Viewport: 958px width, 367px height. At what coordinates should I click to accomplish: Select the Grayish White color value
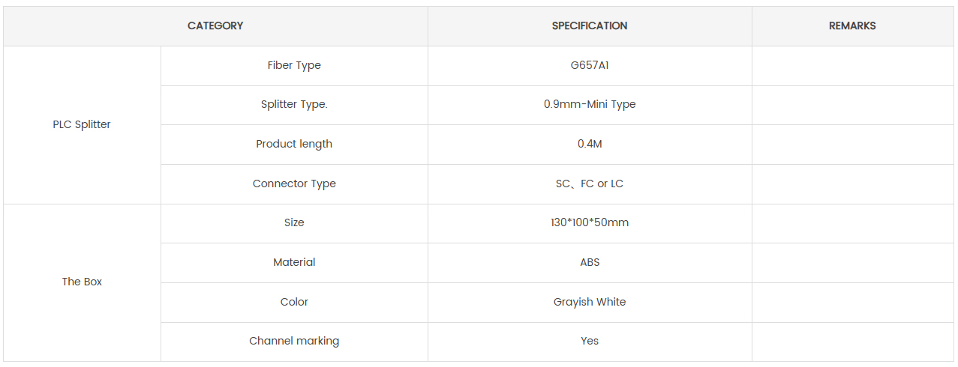[590, 302]
